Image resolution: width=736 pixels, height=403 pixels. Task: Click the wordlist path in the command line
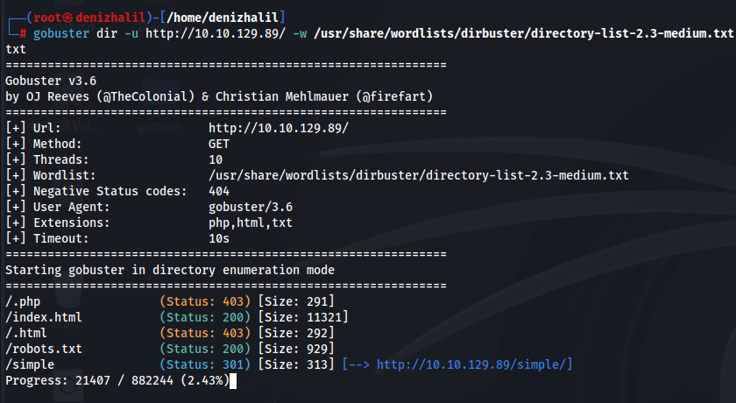[523, 33]
